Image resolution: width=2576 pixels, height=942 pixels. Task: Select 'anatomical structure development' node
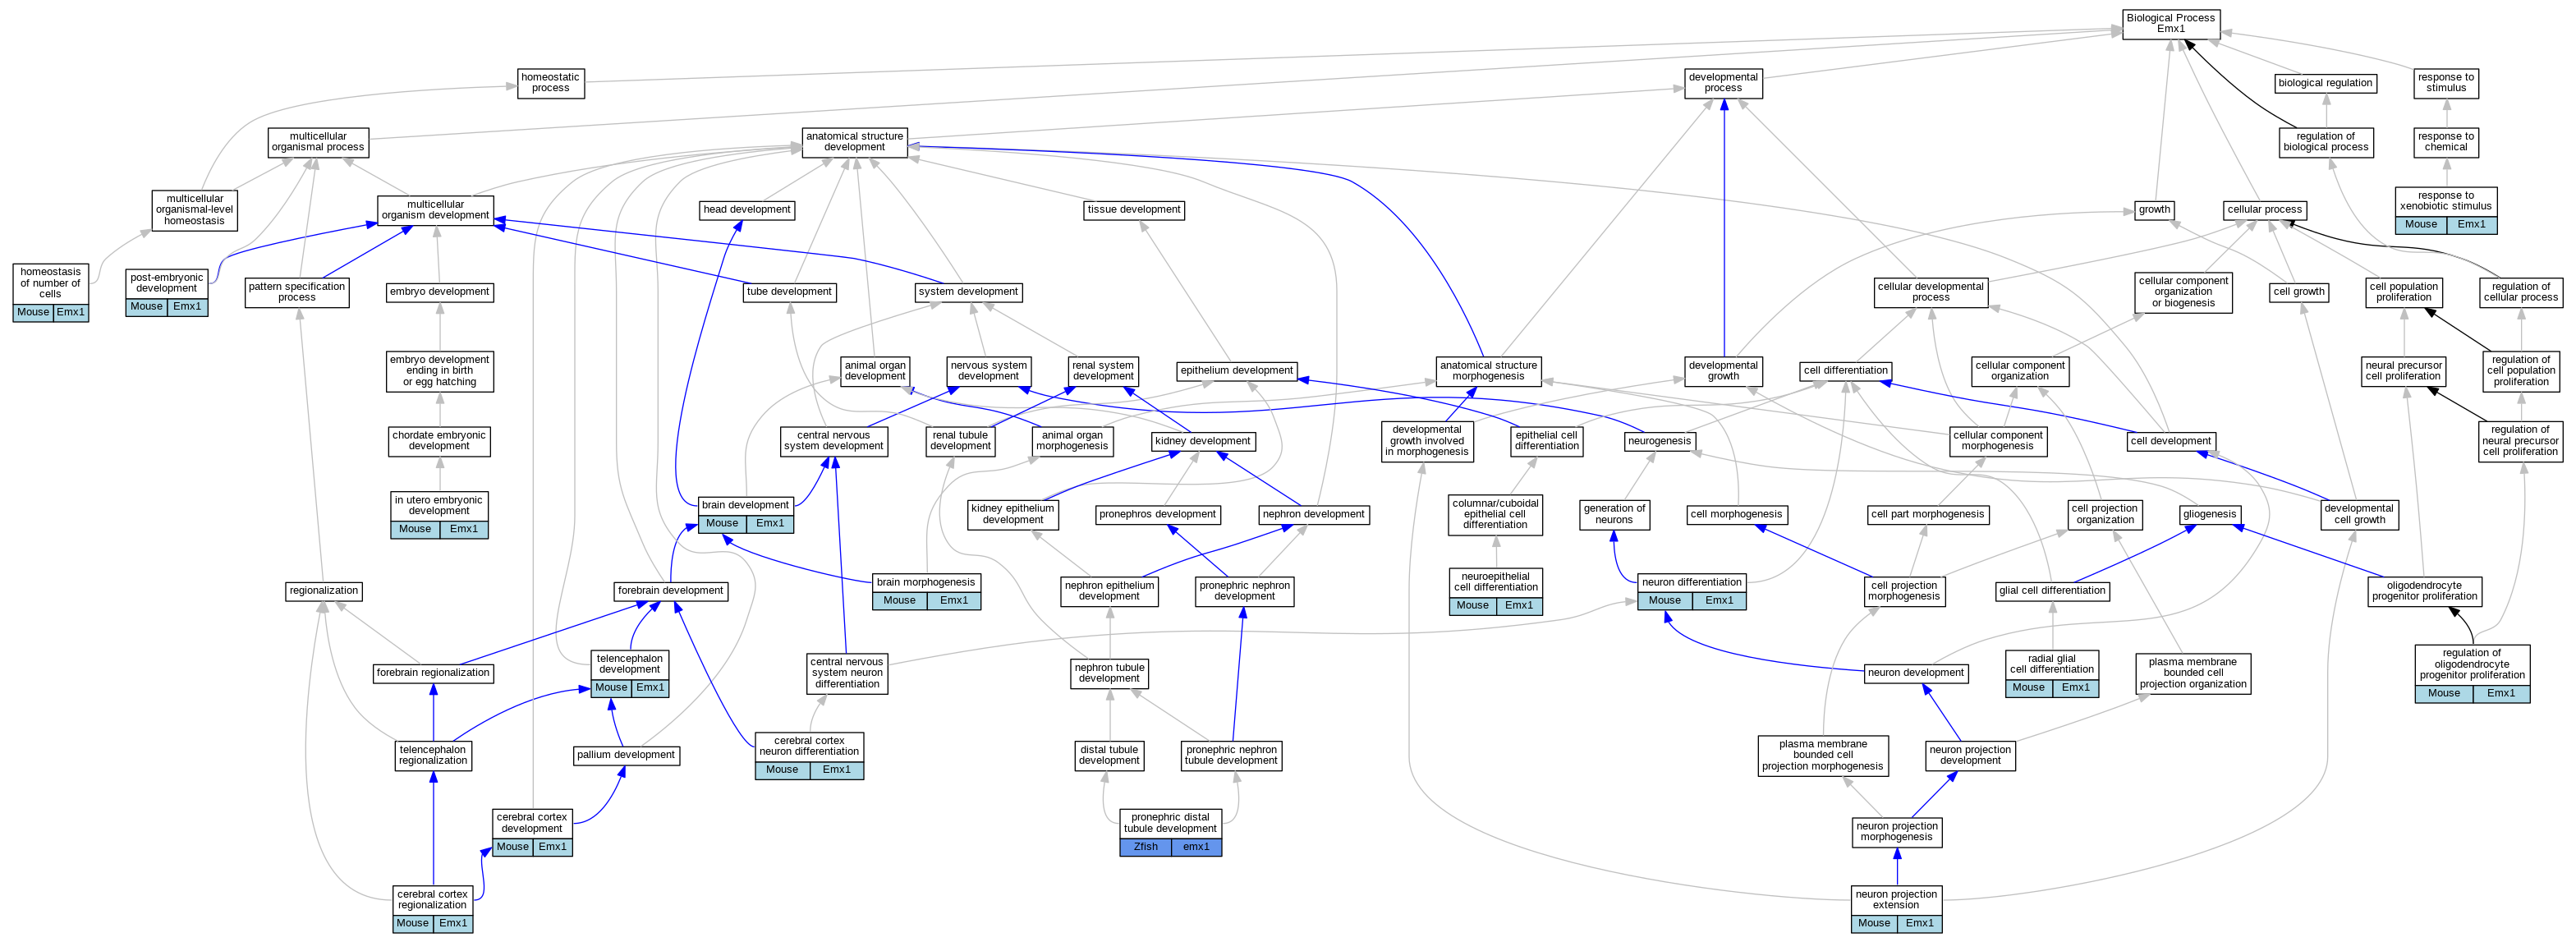(854, 142)
